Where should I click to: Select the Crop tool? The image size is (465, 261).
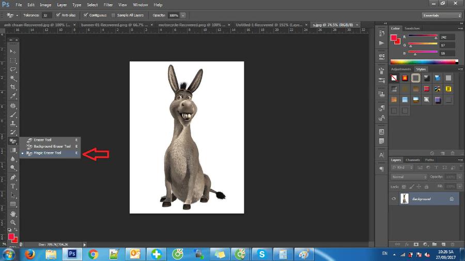[13, 87]
